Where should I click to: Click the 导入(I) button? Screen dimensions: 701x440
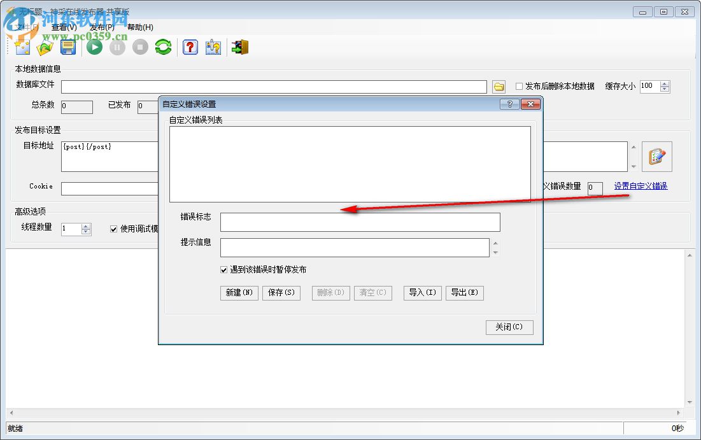click(x=423, y=293)
